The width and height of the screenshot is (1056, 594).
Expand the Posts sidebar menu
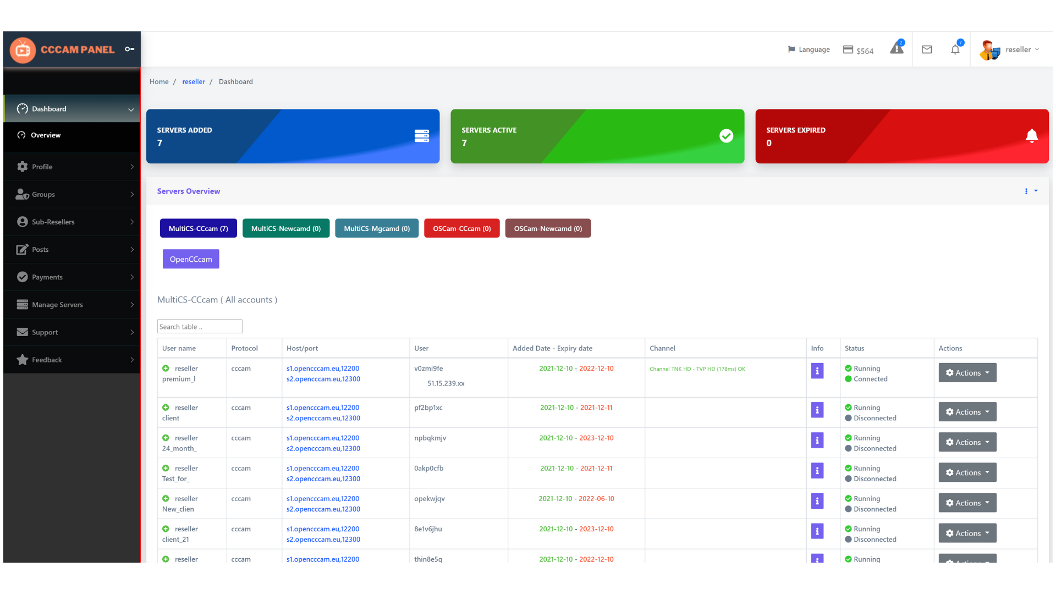pyautogui.click(x=72, y=249)
